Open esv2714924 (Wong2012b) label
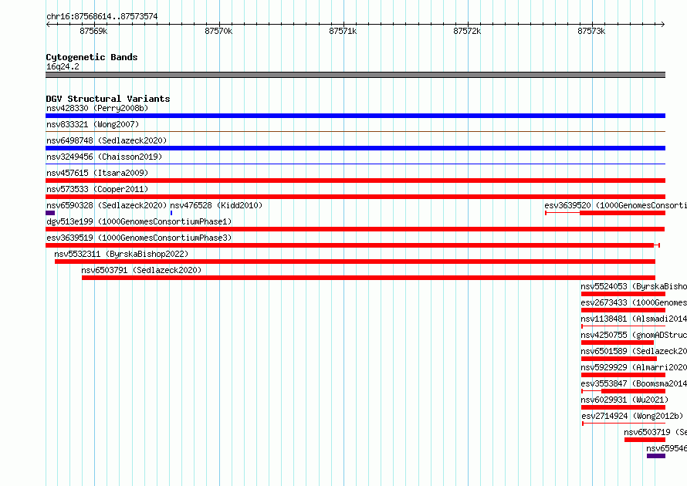The image size is (687, 486). (632, 416)
